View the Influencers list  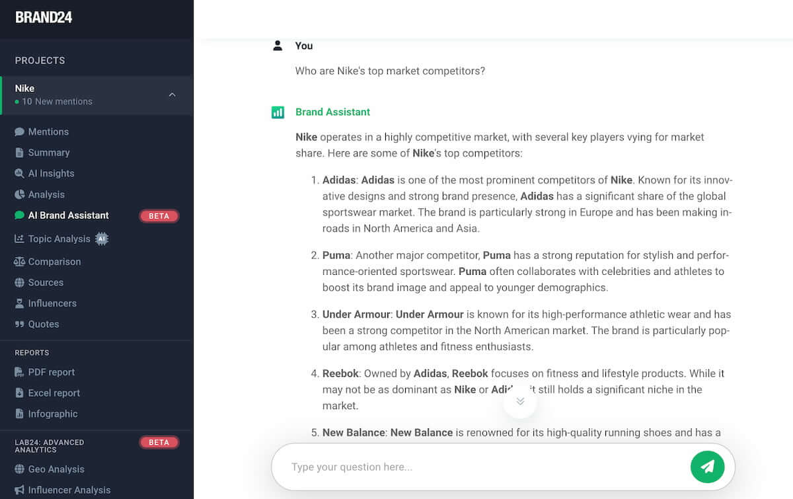(x=51, y=303)
